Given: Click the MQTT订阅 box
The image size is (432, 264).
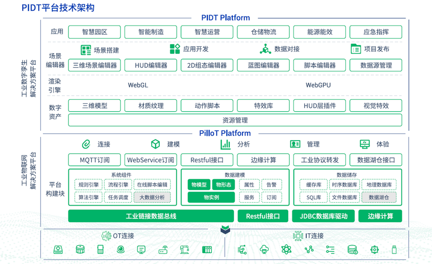Looking at the screenshot, I should 95,160.
